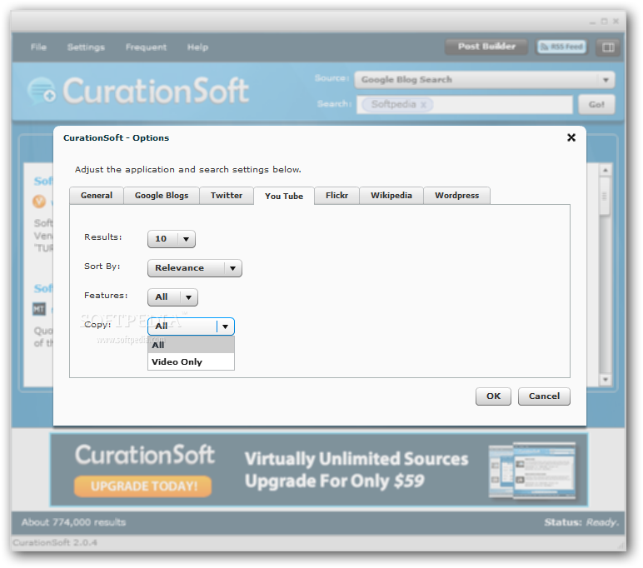Open the File menu
This screenshot has width=643, height=568.
point(38,47)
